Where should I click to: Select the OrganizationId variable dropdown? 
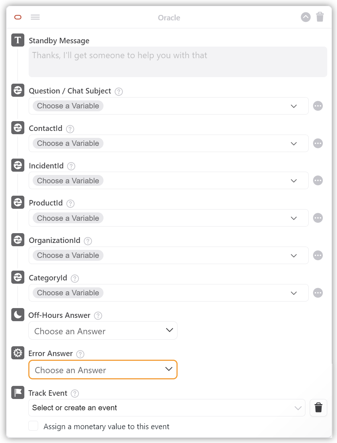point(168,255)
